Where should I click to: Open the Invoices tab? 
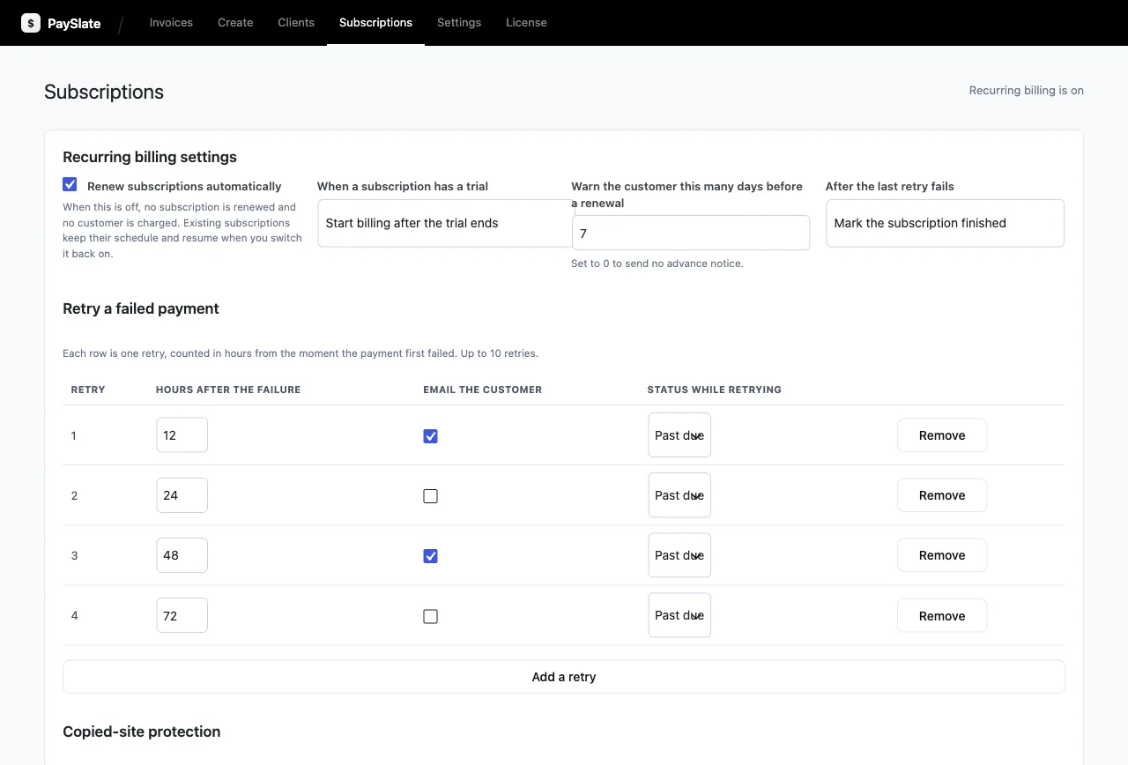[171, 23]
